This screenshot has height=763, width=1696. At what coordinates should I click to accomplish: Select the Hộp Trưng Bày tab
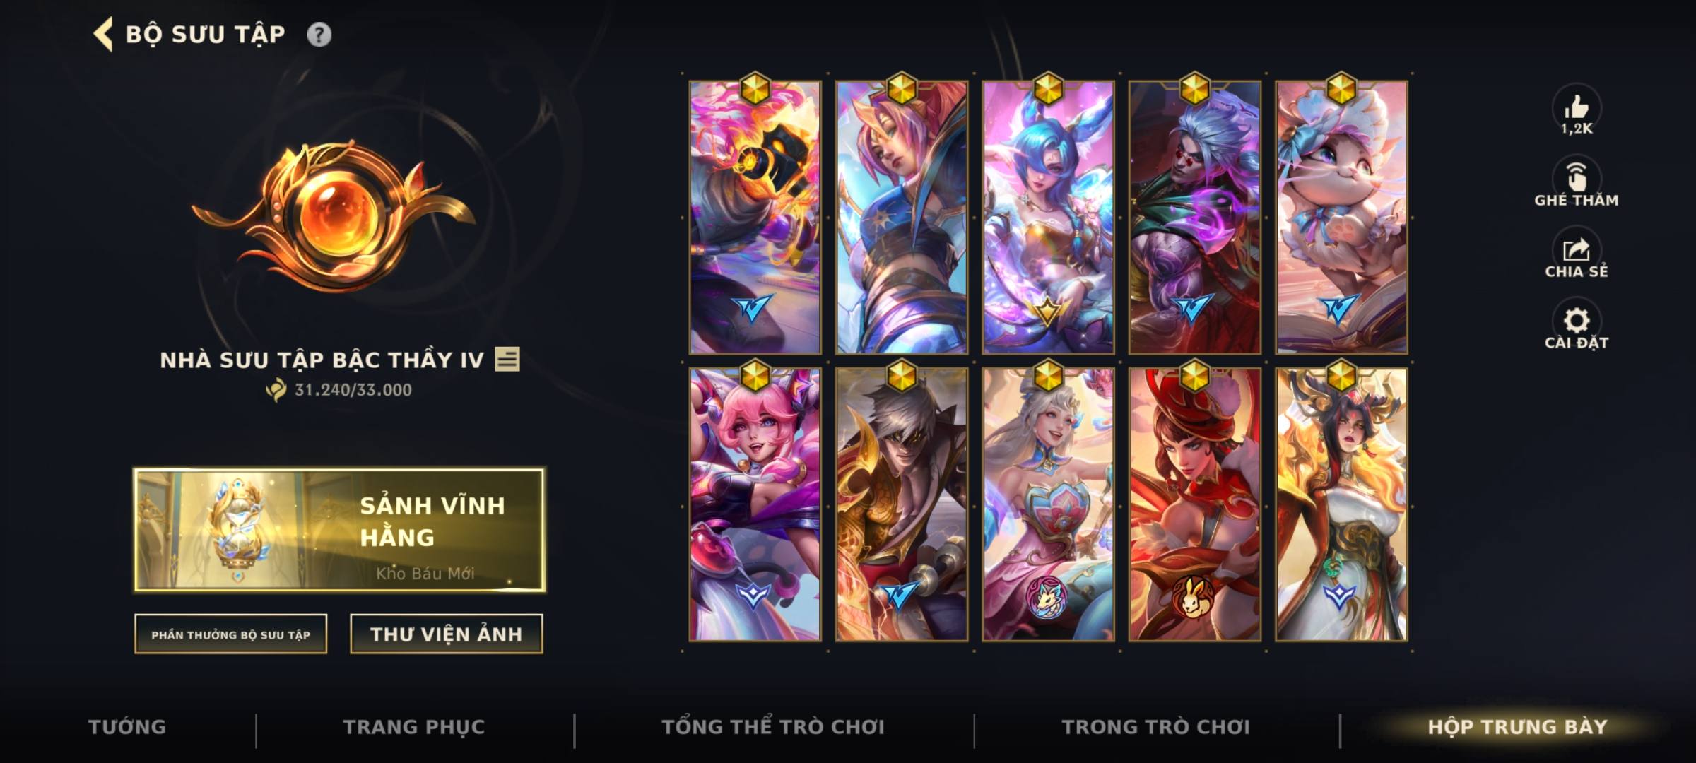click(x=1517, y=727)
